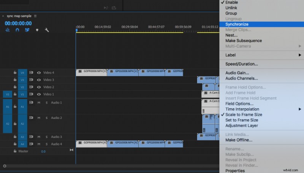Open Audio Gain... from the menu
The height and width of the screenshot is (173, 304).
[237, 73]
